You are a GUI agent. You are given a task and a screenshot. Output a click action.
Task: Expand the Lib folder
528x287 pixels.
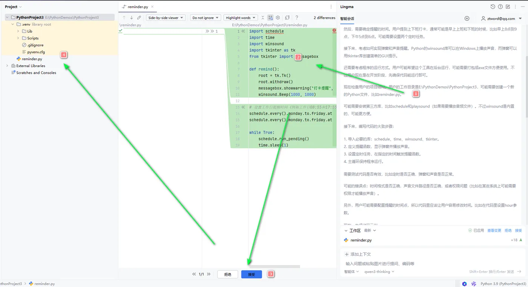[18, 31]
